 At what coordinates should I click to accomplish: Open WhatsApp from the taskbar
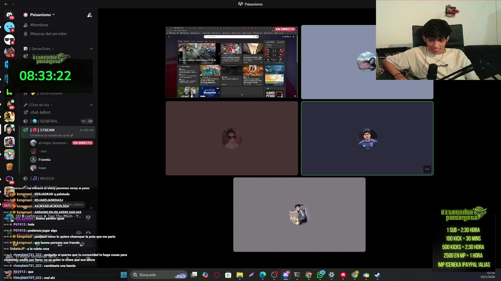click(x=320, y=275)
